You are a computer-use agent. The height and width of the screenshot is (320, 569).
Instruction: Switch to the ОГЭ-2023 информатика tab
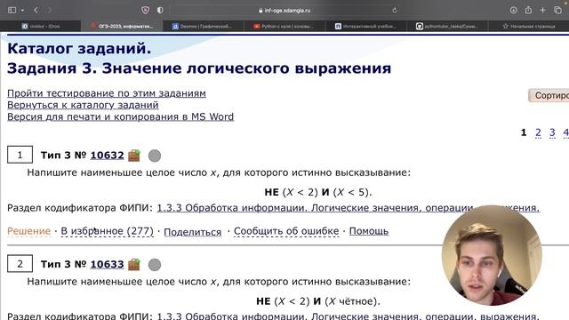point(122,26)
